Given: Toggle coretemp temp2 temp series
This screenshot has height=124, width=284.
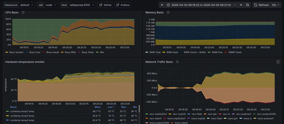Looking at the screenshot, I should [x=22, y=111].
